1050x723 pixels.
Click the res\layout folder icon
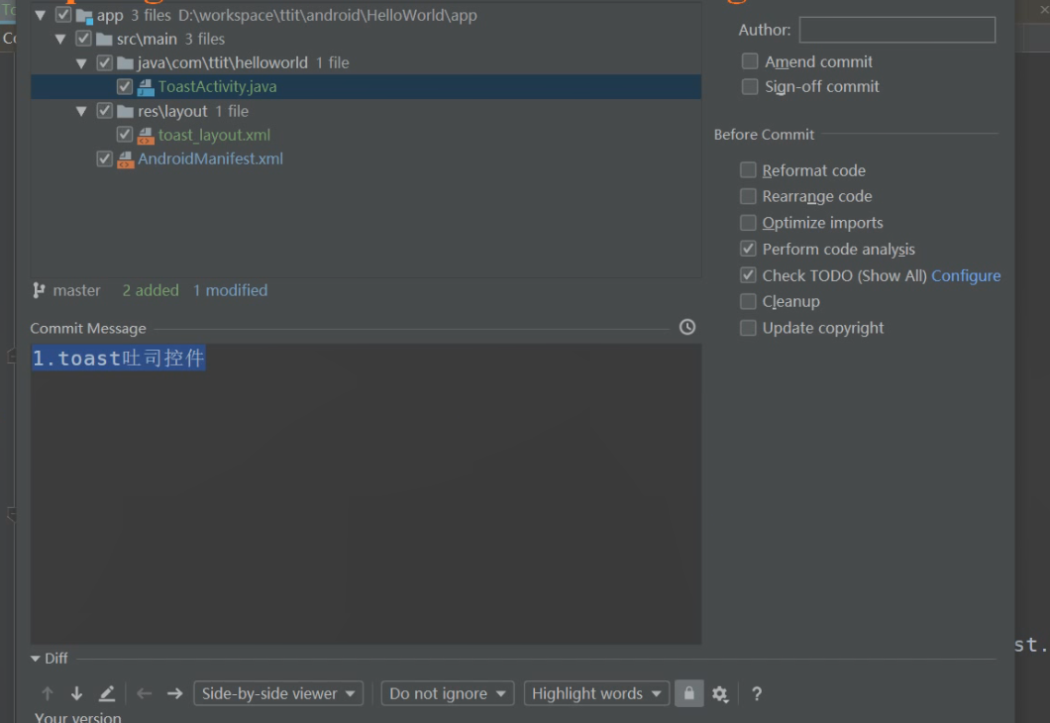coord(125,111)
